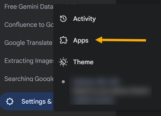Collapse the Settings & help button label
The width and height of the screenshot is (161, 116).
pos(36,102)
